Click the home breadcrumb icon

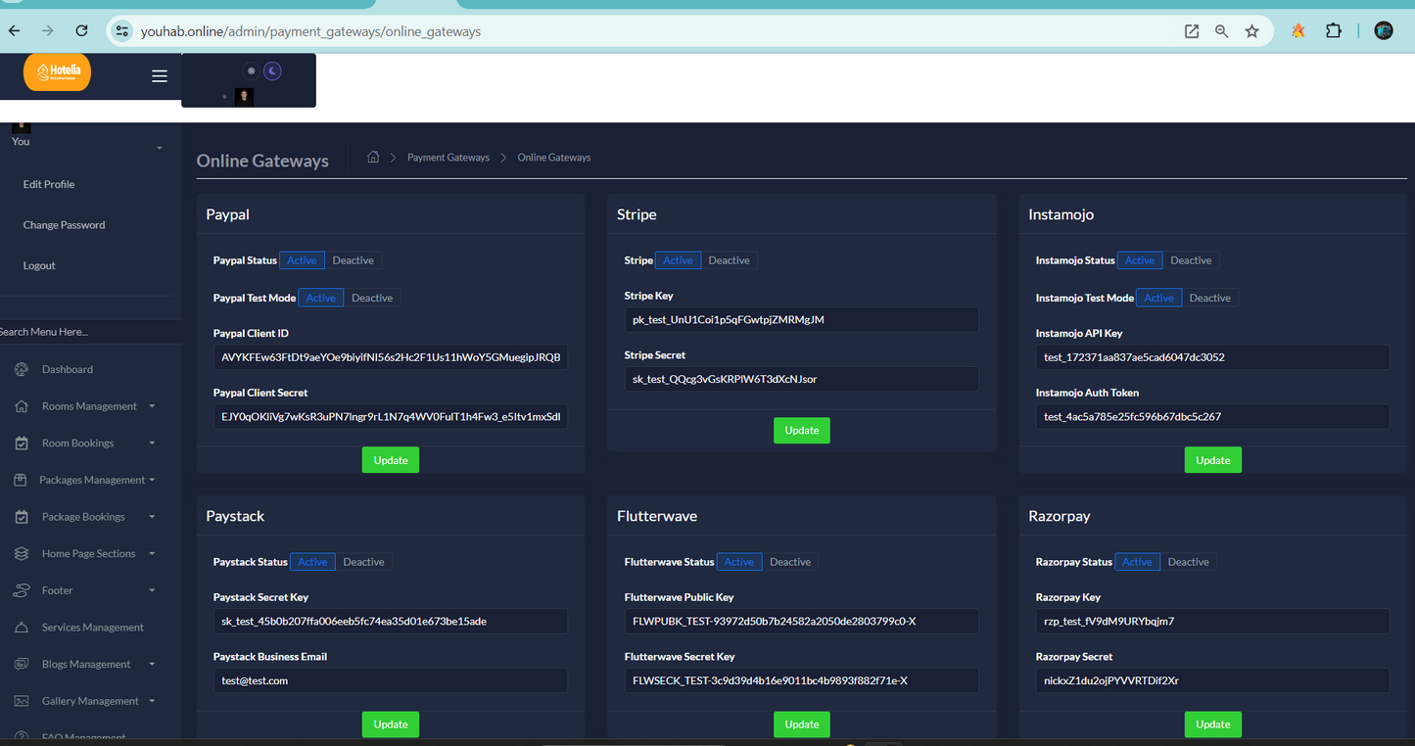[373, 157]
